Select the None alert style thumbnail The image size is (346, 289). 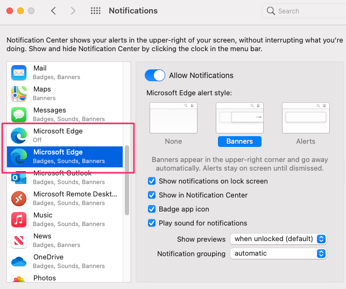tap(173, 118)
